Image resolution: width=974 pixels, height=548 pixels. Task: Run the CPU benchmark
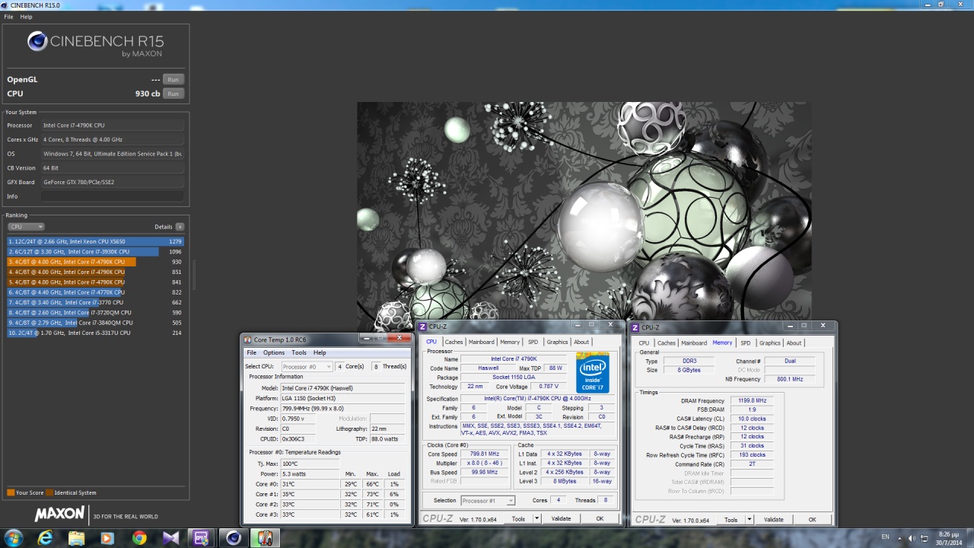[x=173, y=94]
